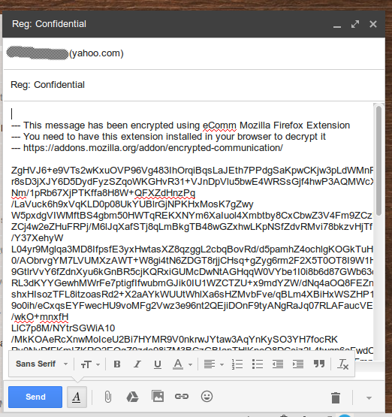Insert files using Google Drive
Image resolution: width=392 pixels, height=417 pixels.
click(x=132, y=397)
